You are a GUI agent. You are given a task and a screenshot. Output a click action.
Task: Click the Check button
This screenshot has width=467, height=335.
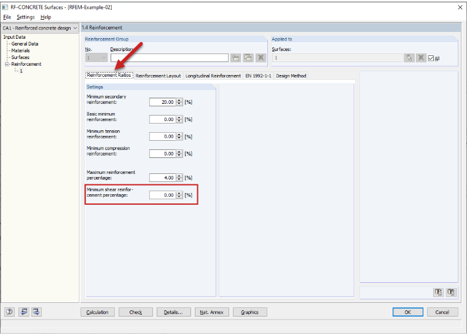(x=136, y=312)
